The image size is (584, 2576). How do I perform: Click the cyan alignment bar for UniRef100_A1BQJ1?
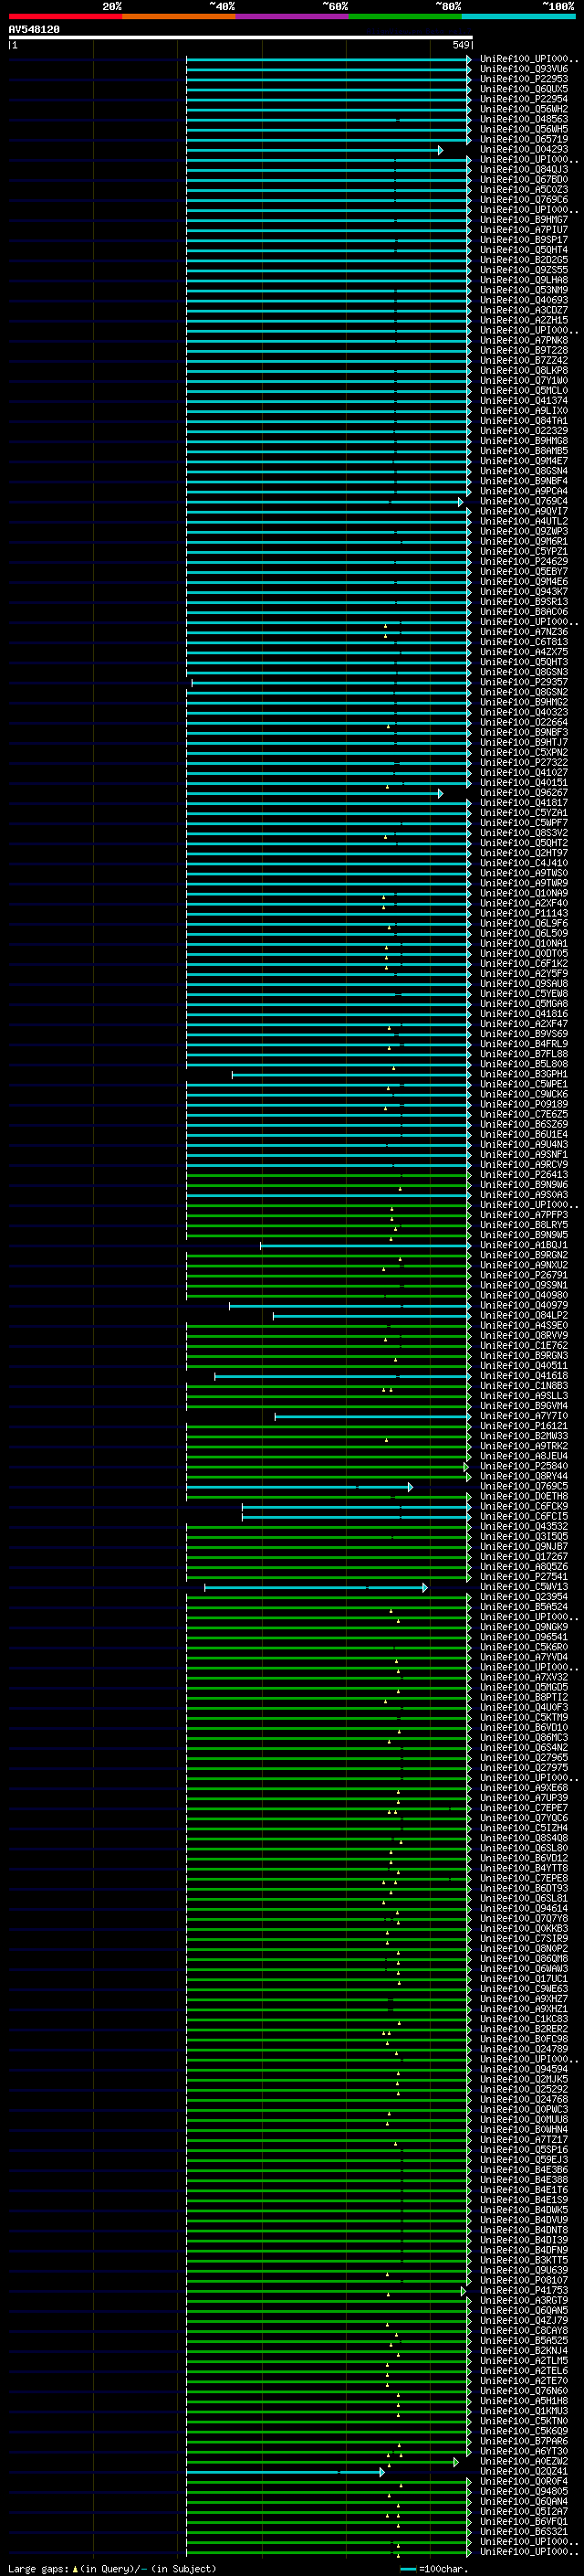(365, 1246)
